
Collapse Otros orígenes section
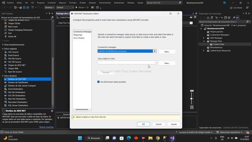point(3,49)
